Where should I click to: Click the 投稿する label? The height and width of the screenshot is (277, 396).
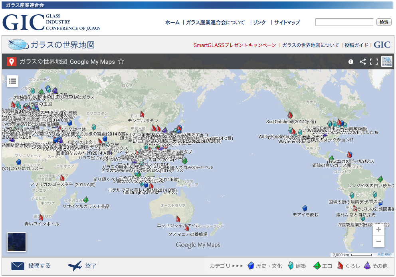click(x=40, y=266)
